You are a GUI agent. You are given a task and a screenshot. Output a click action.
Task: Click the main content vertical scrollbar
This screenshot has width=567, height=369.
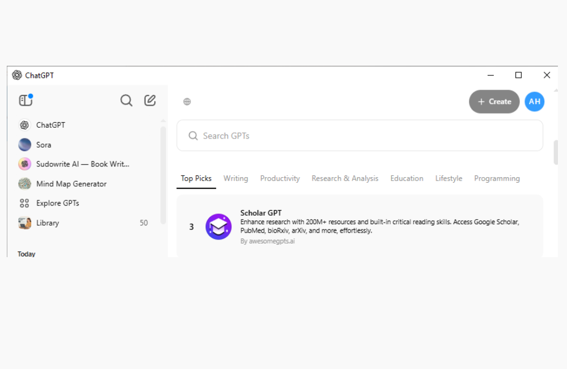click(x=556, y=152)
